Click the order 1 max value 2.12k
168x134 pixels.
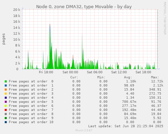[158, 85]
